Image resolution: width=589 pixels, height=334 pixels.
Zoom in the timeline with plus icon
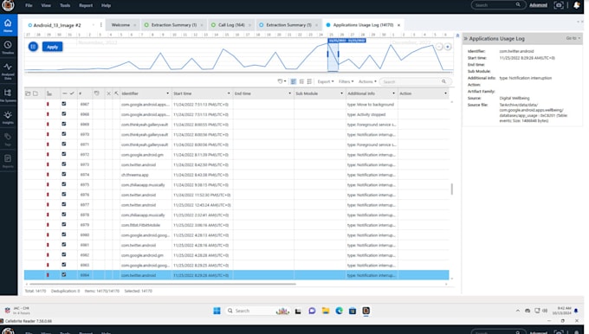[448, 47]
